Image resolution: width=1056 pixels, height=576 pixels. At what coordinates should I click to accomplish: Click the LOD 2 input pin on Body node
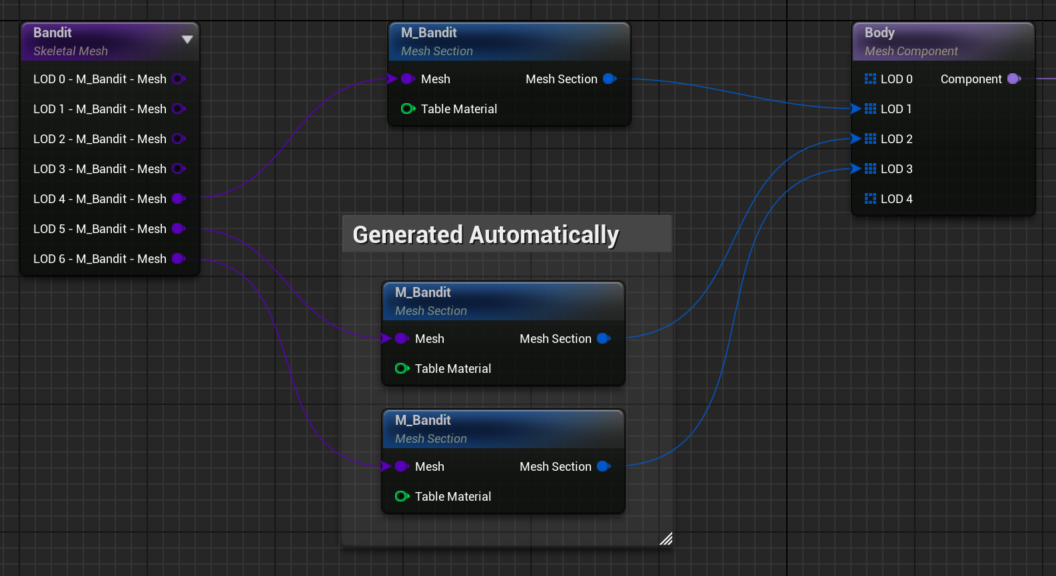[870, 139]
